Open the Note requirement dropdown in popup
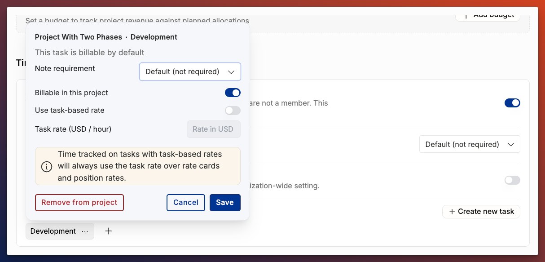This screenshot has height=262, width=545. (x=190, y=71)
